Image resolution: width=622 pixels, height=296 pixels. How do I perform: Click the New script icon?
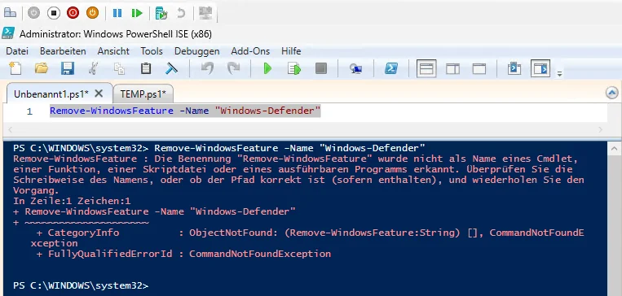pyautogui.click(x=15, y=68)
